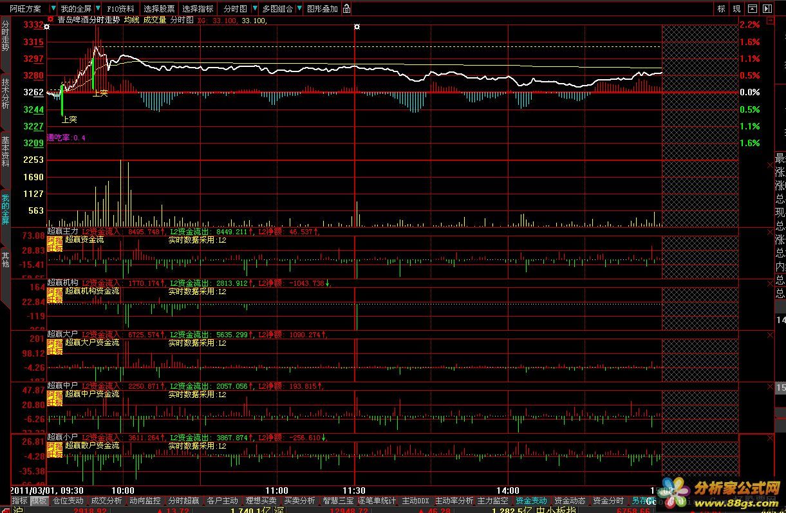786x513 pixels.
Task: Toggle the 现 button in top right
Action: 736,9
